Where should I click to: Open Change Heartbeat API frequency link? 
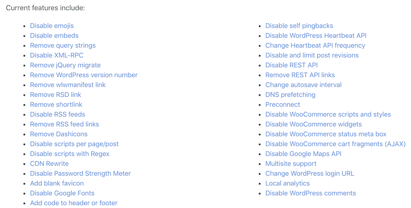pos(315,46)
